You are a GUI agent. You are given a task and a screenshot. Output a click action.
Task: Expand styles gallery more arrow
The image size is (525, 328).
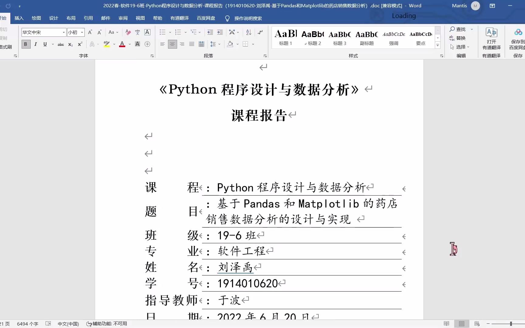pyautogui.click(x=437, y=45)
